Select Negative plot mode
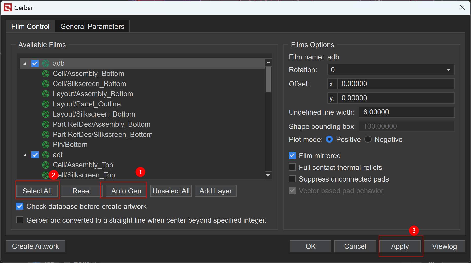The image size is (471, 263). 368,139
